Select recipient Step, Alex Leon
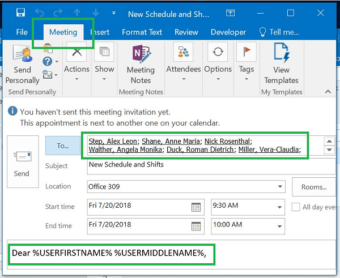The image size is (340, 278). coord(113,142)
